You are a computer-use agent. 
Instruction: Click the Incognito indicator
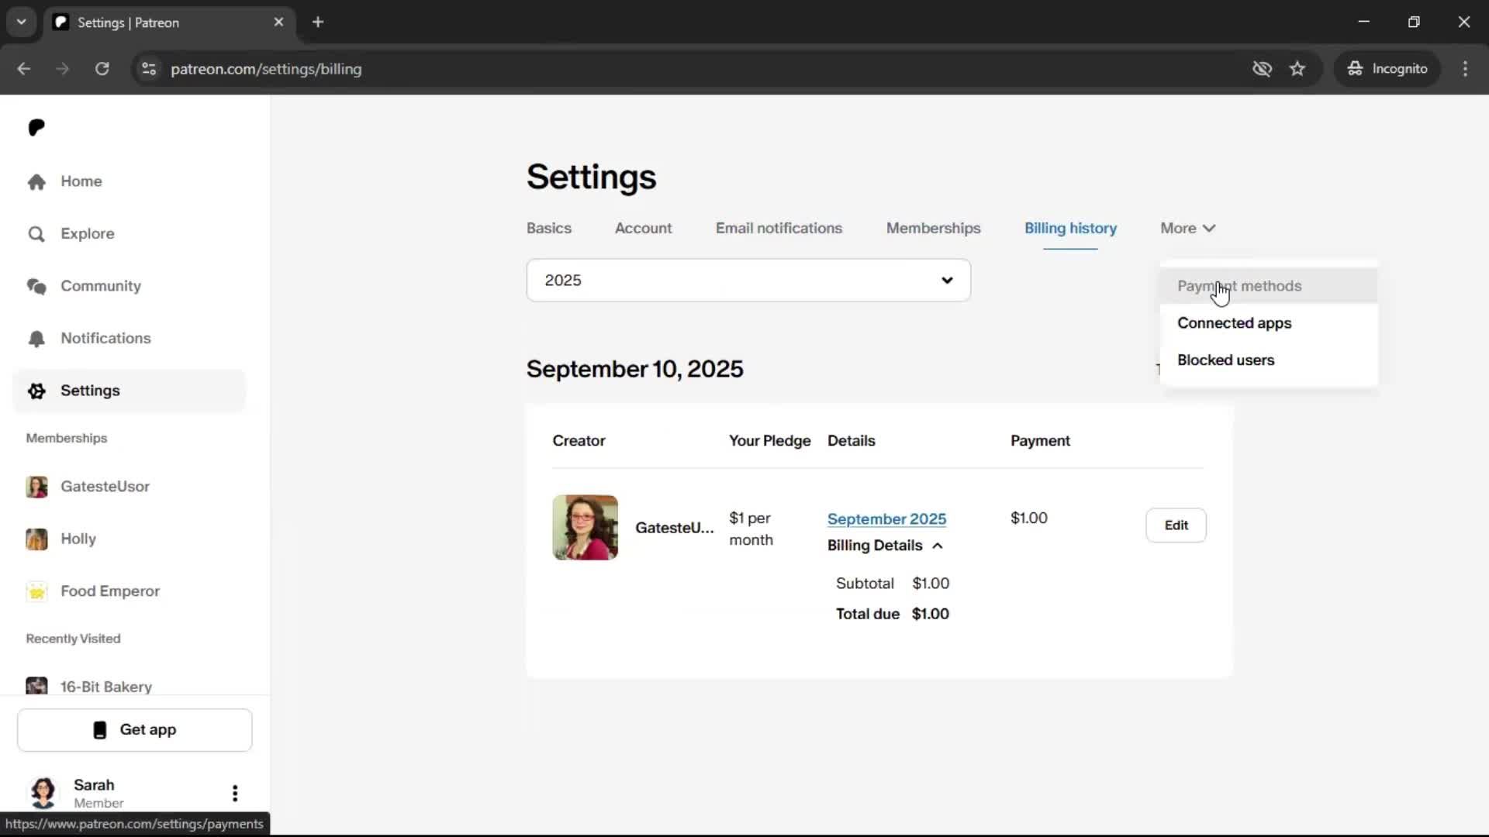(x=1387, y=69)
